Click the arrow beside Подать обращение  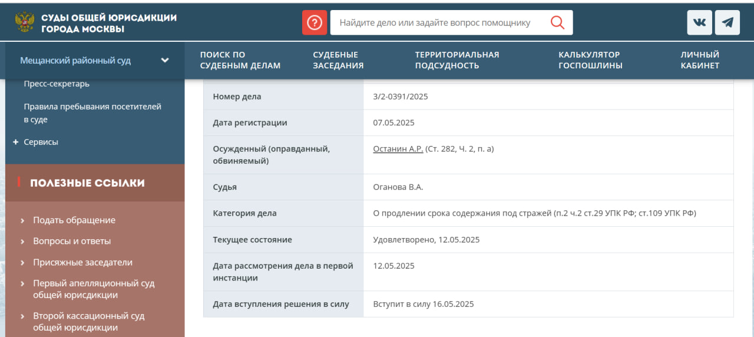(x=22, y=220)
